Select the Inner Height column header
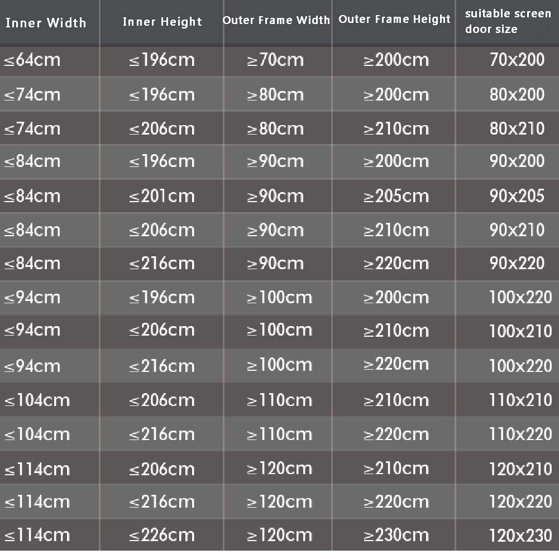Screen dimensions: 559x559 coord(162,22)
